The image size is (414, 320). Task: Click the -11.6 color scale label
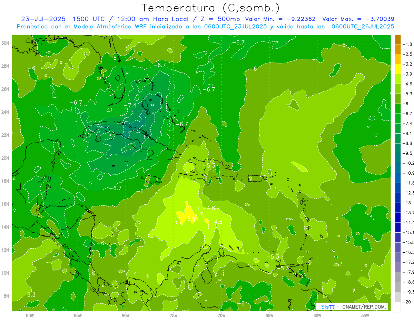[x=408, y=183]
